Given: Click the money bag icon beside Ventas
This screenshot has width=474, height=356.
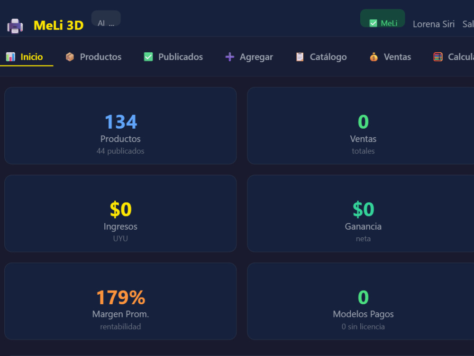Looking at the screenshot, I should tap(374, 56).
